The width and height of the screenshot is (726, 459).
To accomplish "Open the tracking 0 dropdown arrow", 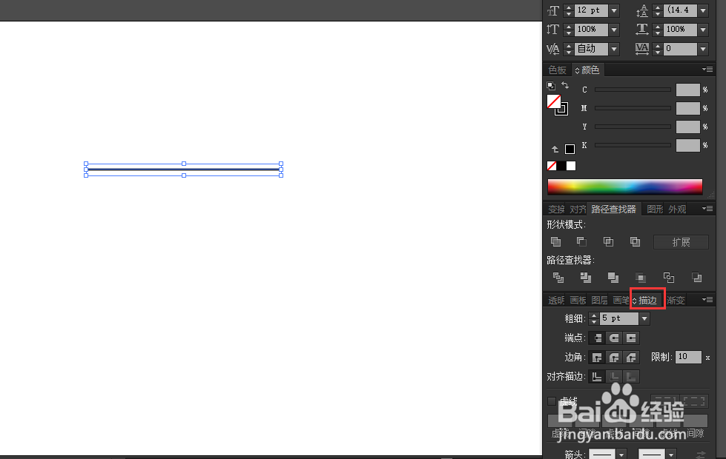I will click(703, 49).
